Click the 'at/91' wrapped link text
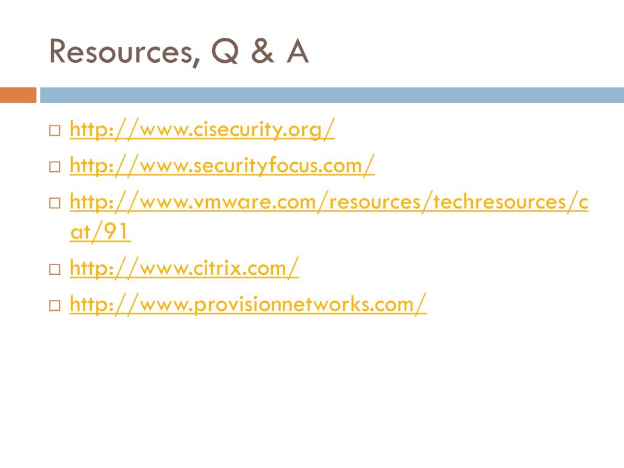This screenshot has height=468, width=624. tap(100, 232)
